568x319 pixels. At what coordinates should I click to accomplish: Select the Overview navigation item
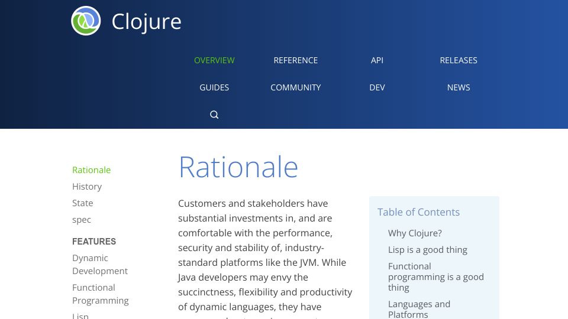[214, 60]
